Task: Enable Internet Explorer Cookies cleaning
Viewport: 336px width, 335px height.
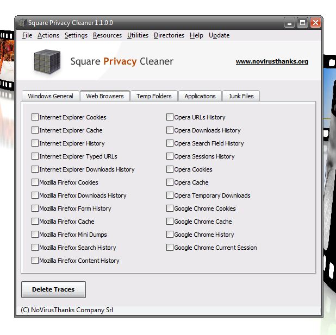Action: point(35,117)
